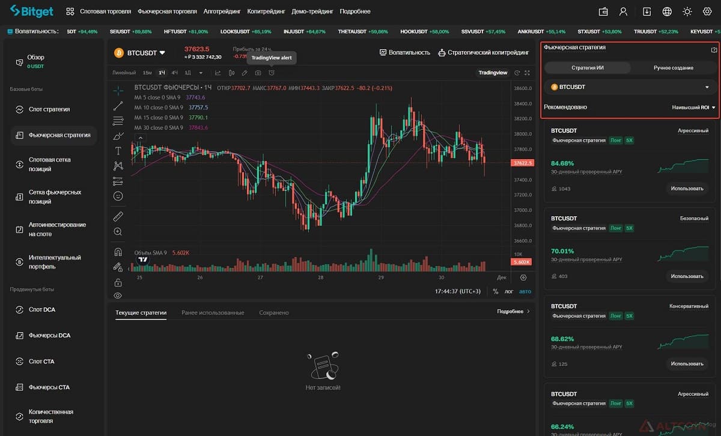Open the Волатильность panel
721x436 pixels.
pos(405,52)
